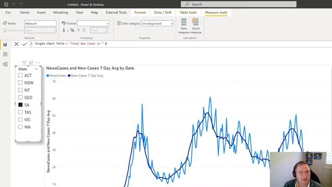Click the thousands separator comma icon
The image size is (332, 187).
pos(78,30)
